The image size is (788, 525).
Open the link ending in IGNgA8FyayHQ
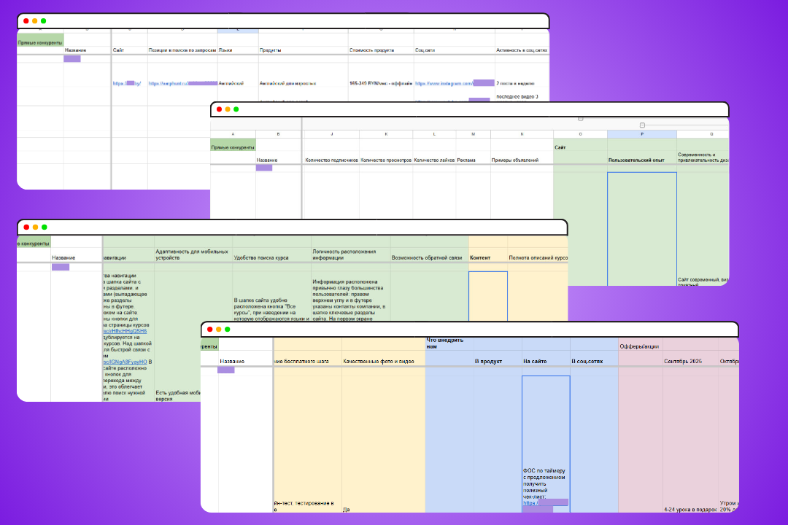125,362
